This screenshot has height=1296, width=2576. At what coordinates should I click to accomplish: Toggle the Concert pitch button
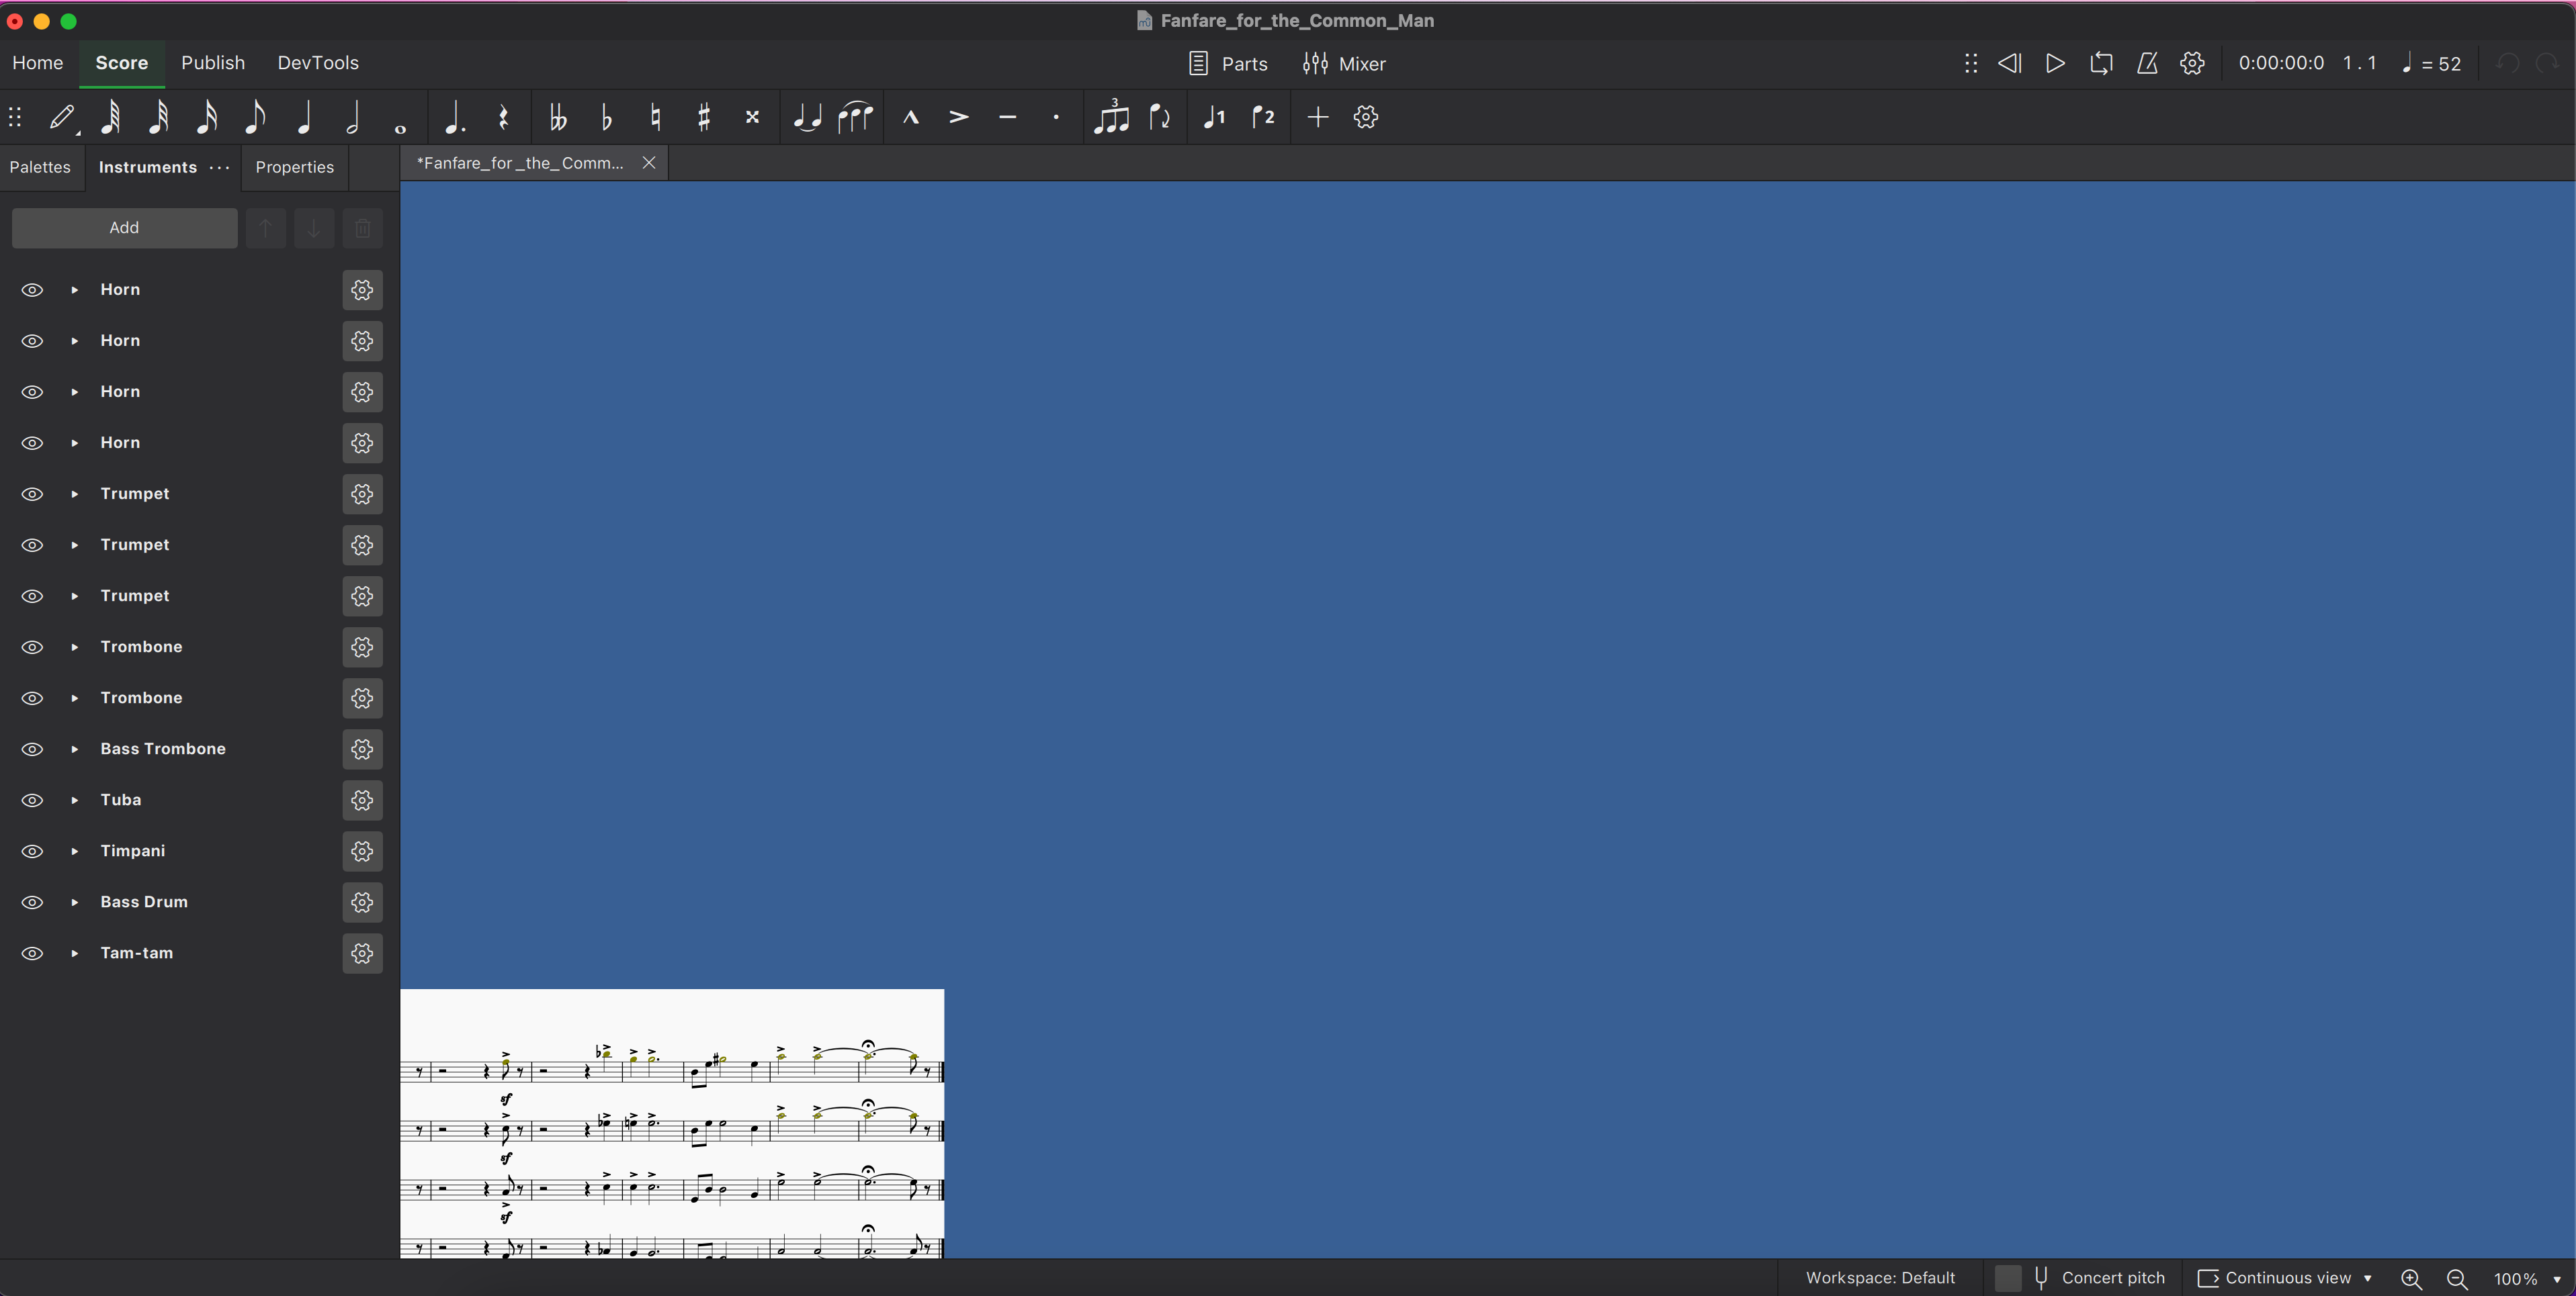point(2081,1277)
